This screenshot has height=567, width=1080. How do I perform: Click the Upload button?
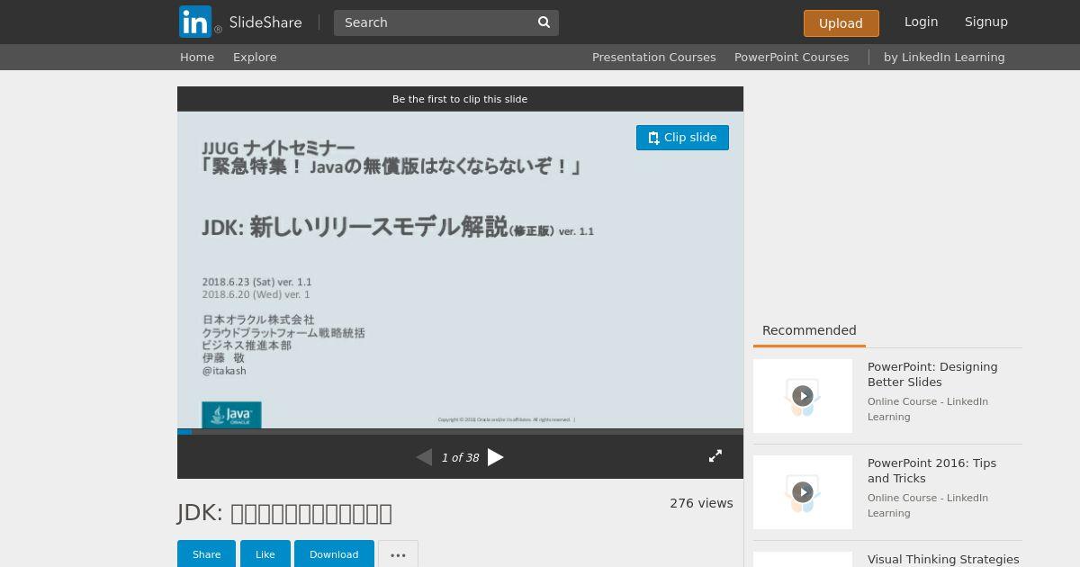pyautogui.click(x=841, y=23)
